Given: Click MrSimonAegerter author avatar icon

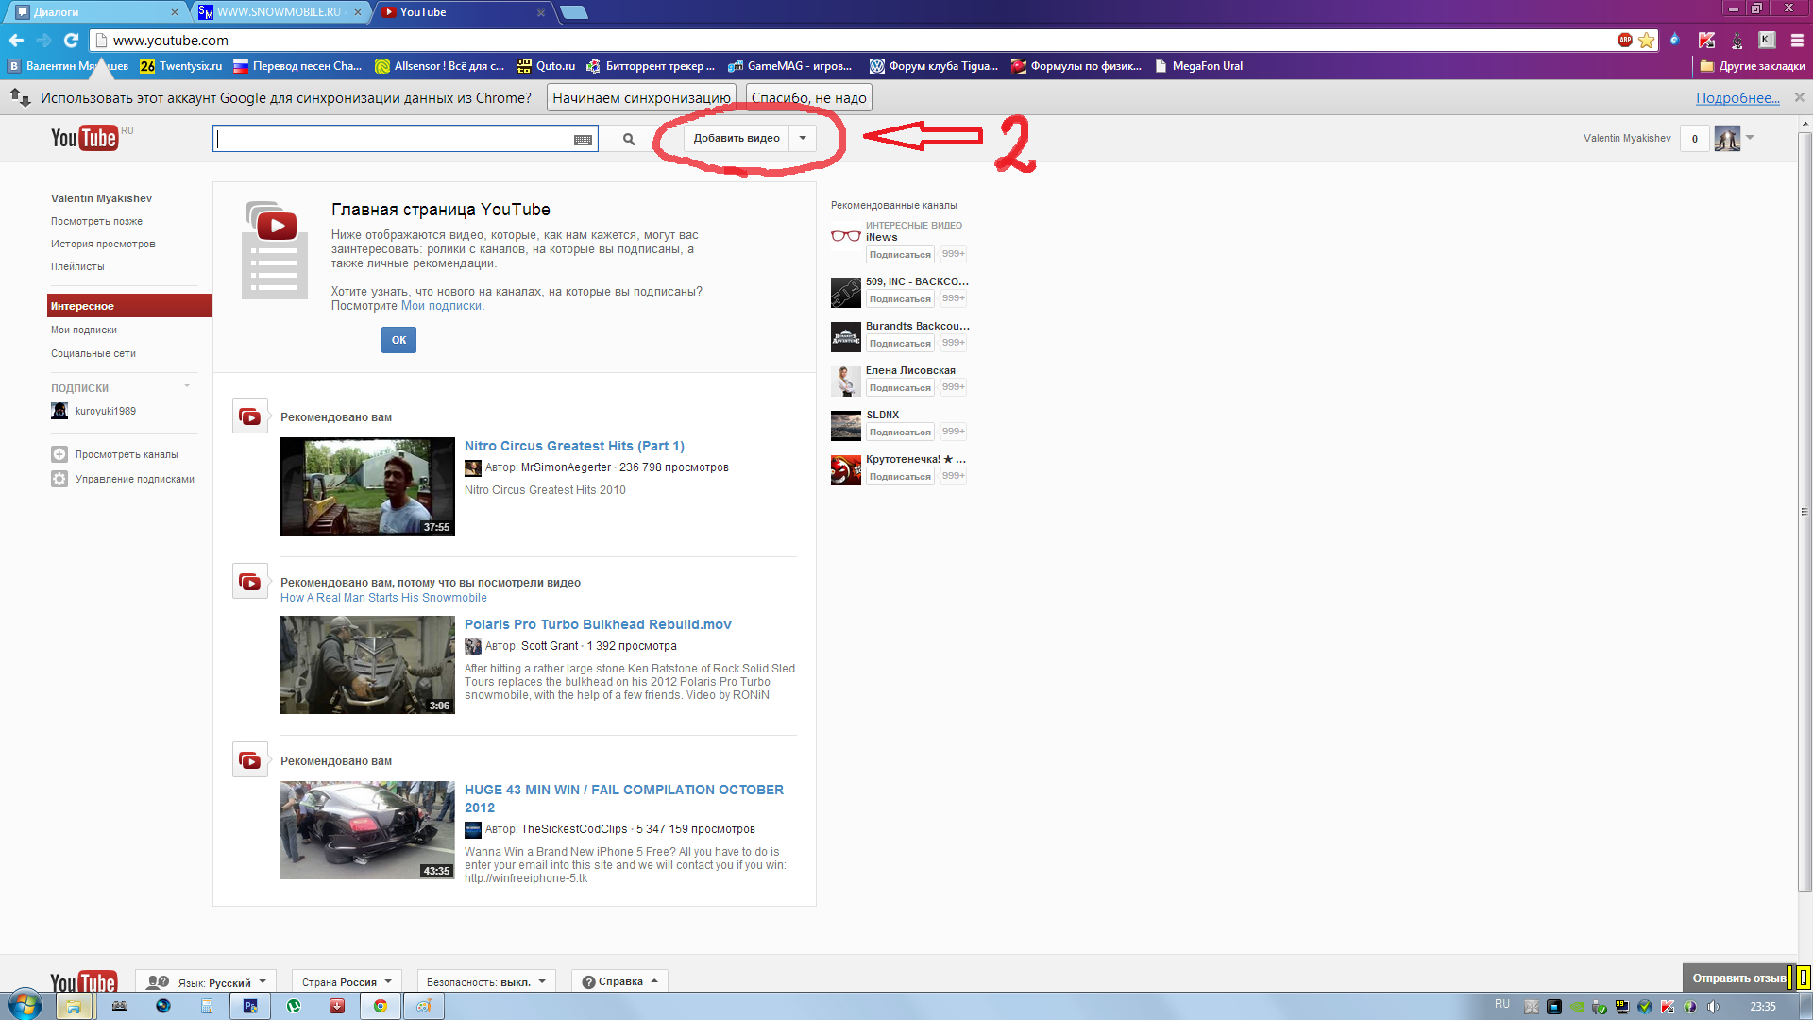Looking at the screenshot, I should [473, 467].
